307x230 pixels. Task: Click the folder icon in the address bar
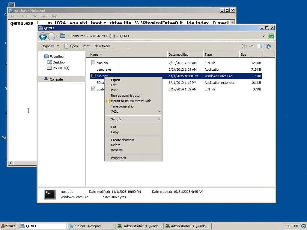coord(63,36)
